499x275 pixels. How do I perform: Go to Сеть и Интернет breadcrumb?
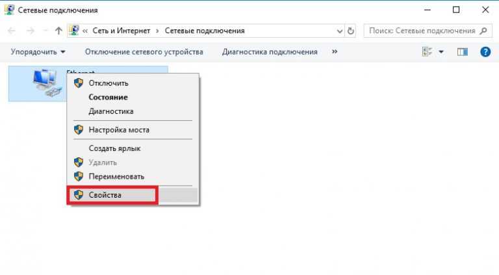122,31
